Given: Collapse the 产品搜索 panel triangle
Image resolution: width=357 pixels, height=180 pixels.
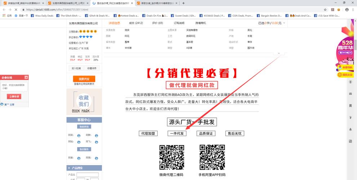Looking at the screenshot, I should click(x=69, y=168).
